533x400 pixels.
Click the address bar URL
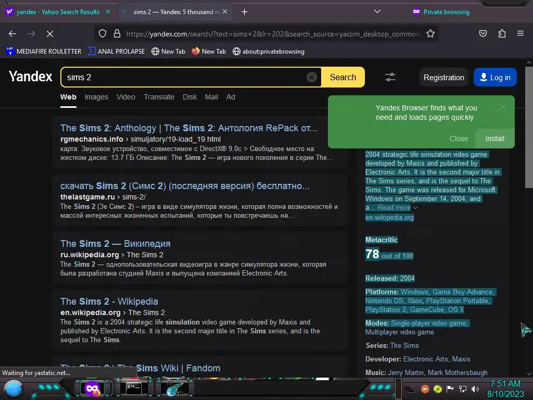274,34
